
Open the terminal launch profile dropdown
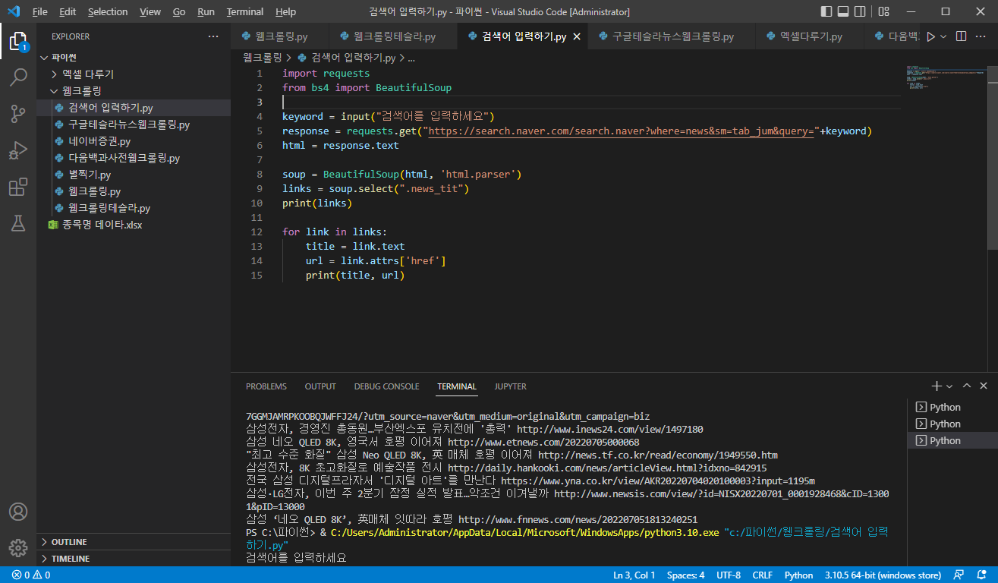(x=949, y=386)
